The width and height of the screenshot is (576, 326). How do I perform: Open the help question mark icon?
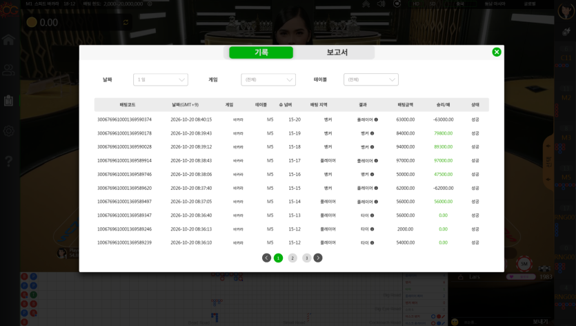[8, 161]
